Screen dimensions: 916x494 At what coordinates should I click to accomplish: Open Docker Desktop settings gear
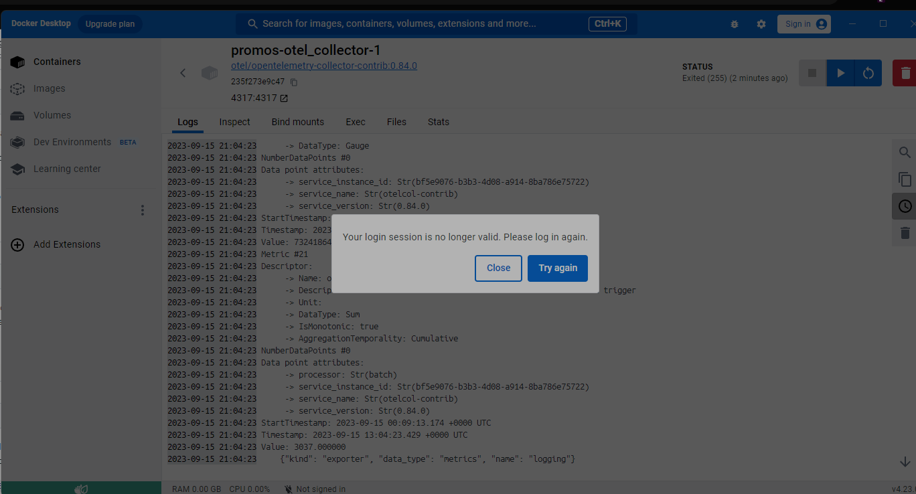click(761, 23)
